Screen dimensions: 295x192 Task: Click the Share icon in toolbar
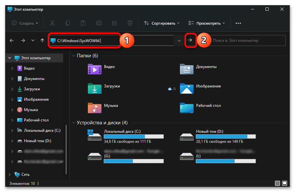coord(114,23)
